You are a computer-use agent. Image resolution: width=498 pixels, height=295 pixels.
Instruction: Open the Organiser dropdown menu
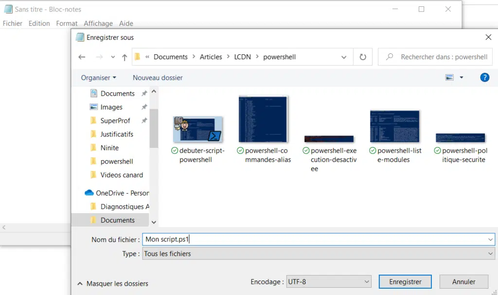98,78
